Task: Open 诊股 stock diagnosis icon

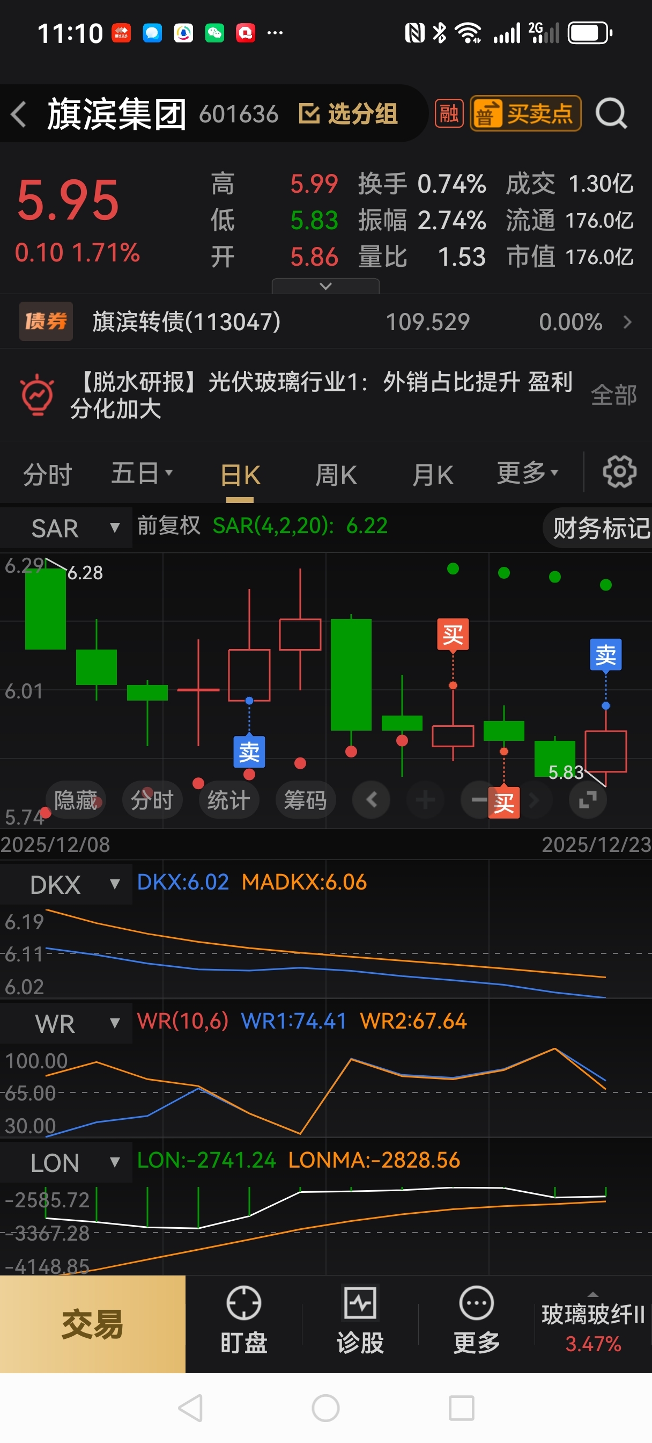Action: [360, 1319]
